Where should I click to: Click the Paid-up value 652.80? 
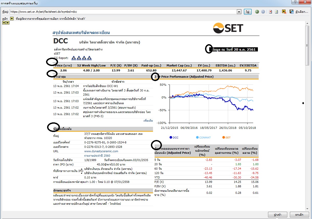pos(151,70)
